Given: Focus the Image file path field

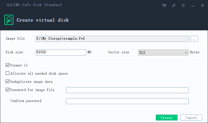Looking at the screenshot, I should 112,39.
